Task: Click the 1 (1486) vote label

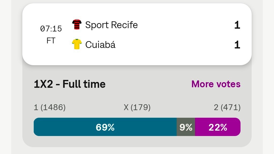Action: [50, 107]
